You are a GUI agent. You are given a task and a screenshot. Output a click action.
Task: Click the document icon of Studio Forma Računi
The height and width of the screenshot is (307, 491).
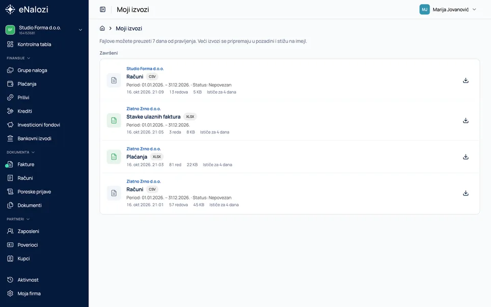tap(114, 80)
